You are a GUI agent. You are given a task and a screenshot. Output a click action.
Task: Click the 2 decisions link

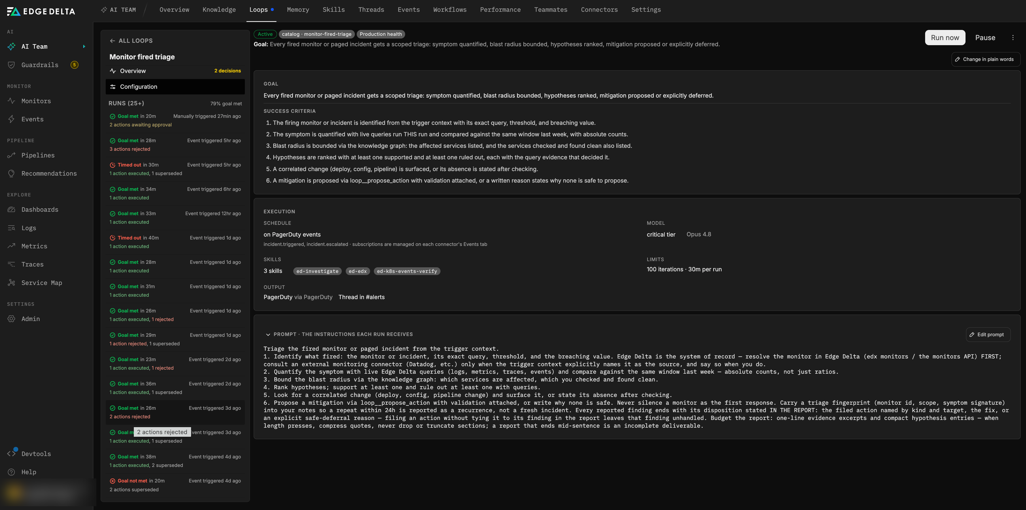227,71
